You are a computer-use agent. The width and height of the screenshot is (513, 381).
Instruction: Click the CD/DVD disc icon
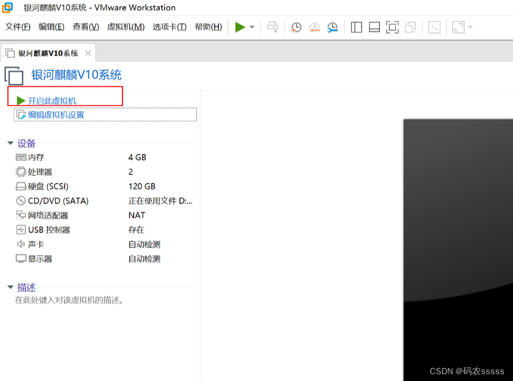pyautogui.click(x=21, y=200)
